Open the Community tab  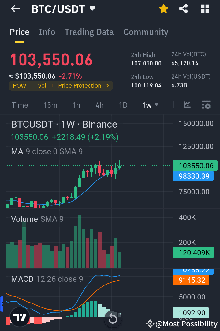(146, 32)
